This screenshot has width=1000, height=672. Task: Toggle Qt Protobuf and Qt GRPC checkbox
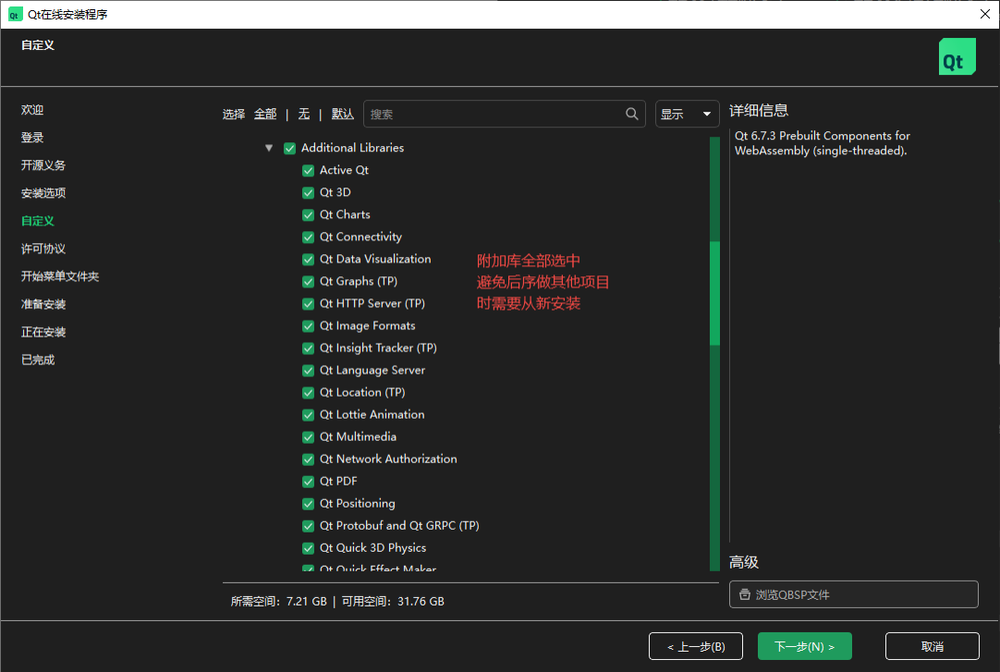(x=308, y=526)
